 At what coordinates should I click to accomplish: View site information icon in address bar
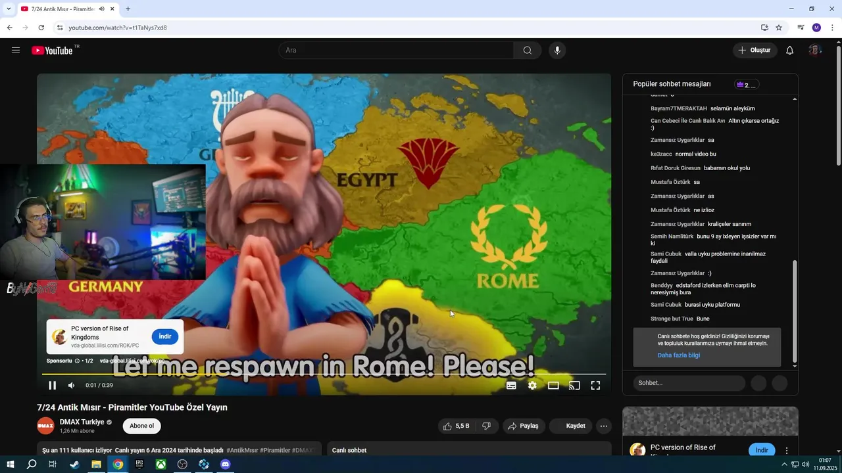pyautogui.click(x=60, y=28)
